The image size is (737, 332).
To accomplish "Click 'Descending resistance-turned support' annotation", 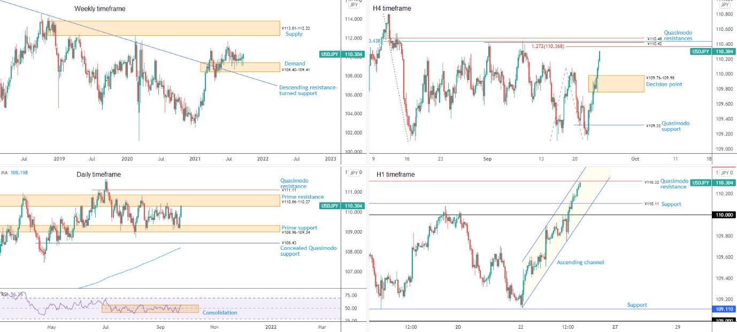I will click(x=308, y=90).
